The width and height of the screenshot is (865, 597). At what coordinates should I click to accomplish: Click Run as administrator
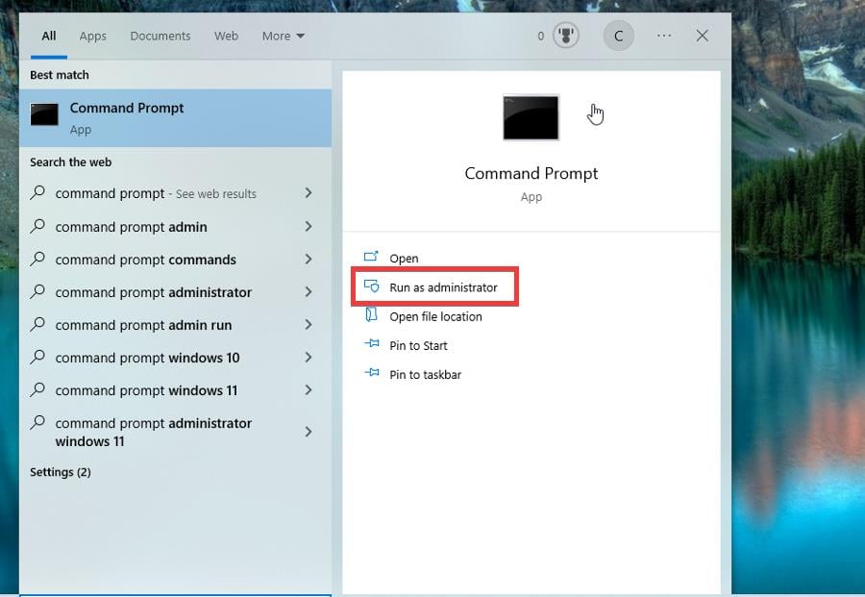[x=443, y=287]
